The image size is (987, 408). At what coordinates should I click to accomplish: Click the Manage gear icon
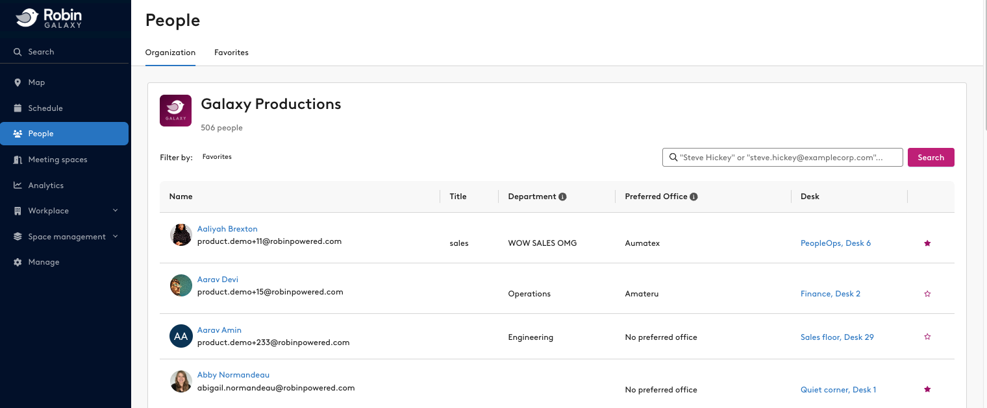point(18,262)
